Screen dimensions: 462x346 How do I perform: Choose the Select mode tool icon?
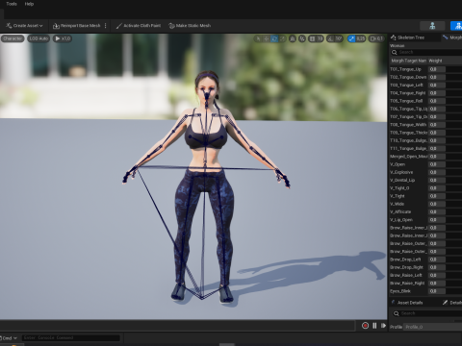click(258, 38)
